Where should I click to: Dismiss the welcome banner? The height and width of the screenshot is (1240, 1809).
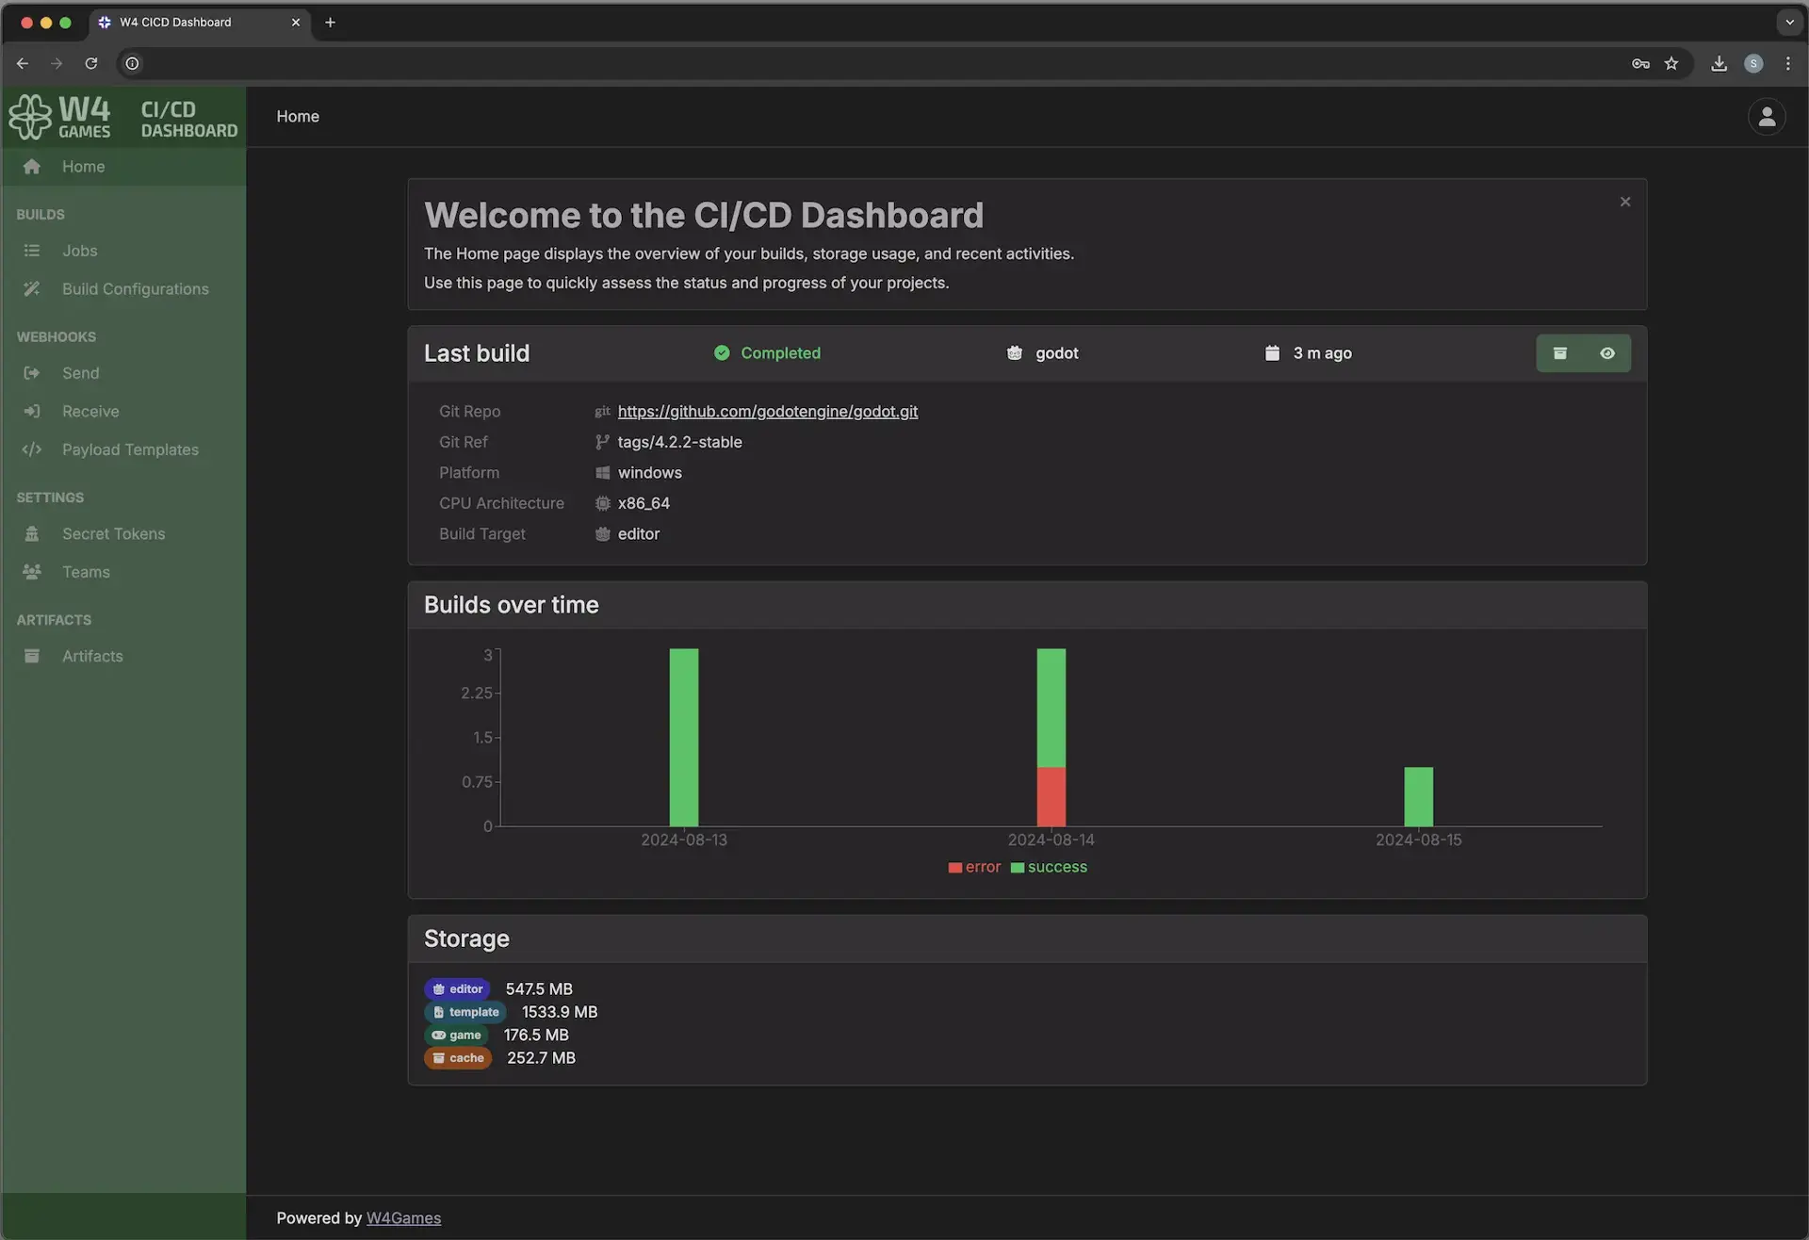coord(1624,202)
